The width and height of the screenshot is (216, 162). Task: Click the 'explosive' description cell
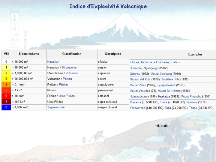[x=113, y=73]
